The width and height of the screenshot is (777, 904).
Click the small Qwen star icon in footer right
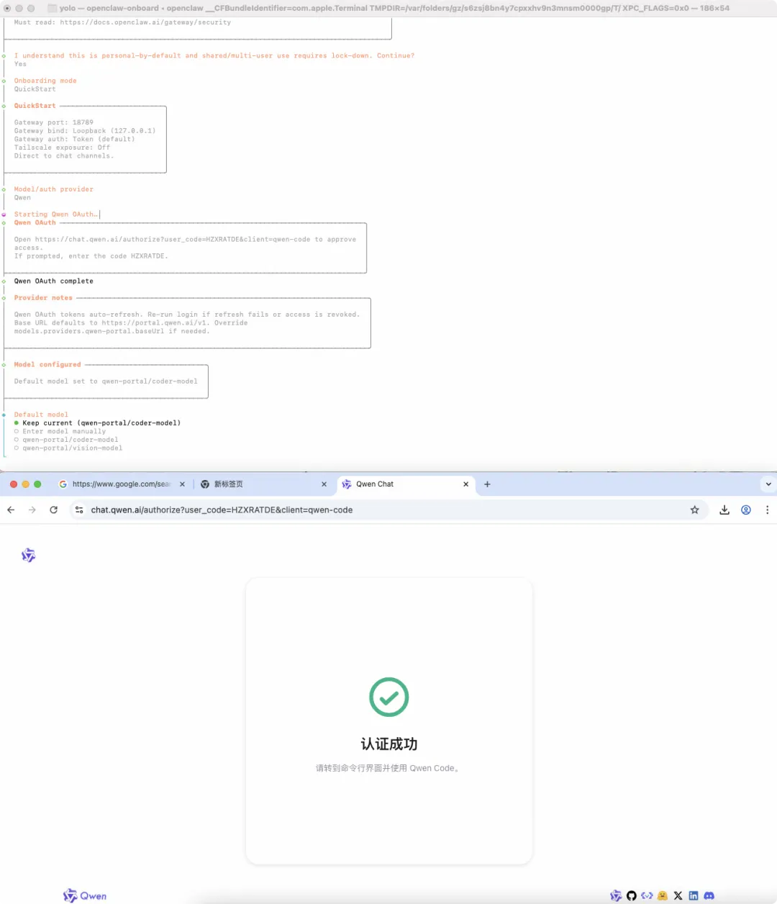tap(616, 896)
